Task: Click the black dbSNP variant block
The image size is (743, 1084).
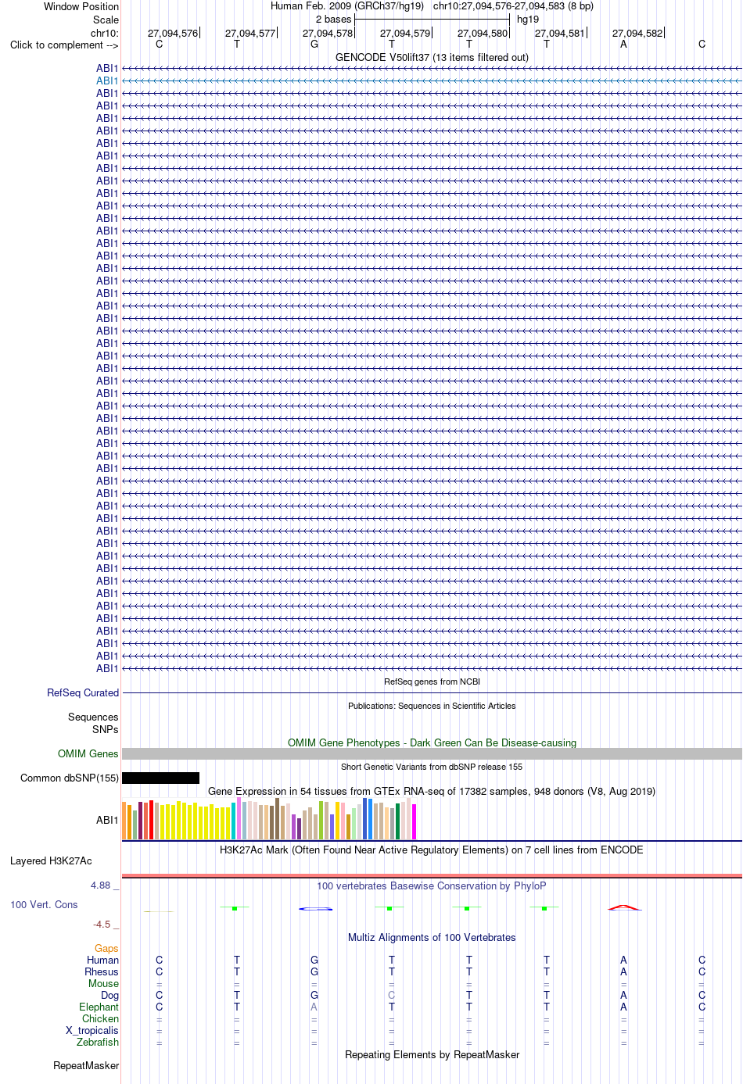Action: [160, 778]
